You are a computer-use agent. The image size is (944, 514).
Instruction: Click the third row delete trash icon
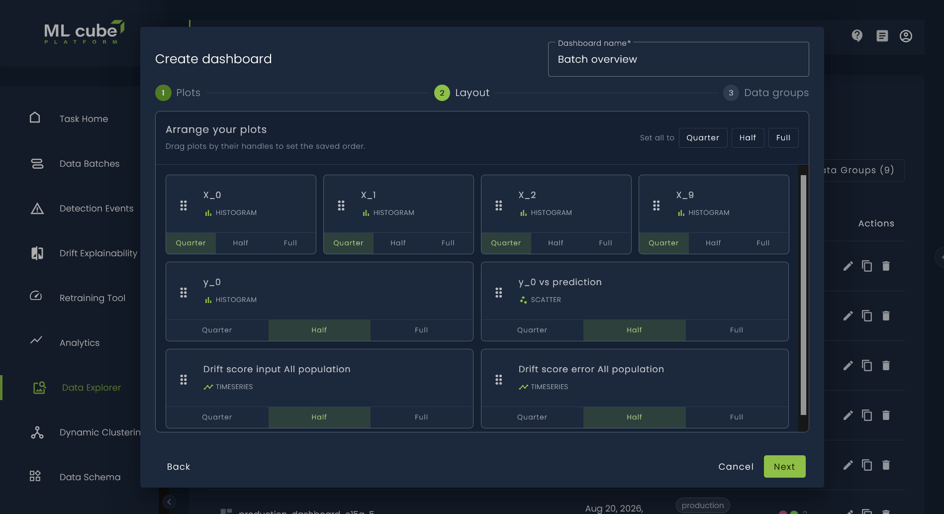[886, 366]
